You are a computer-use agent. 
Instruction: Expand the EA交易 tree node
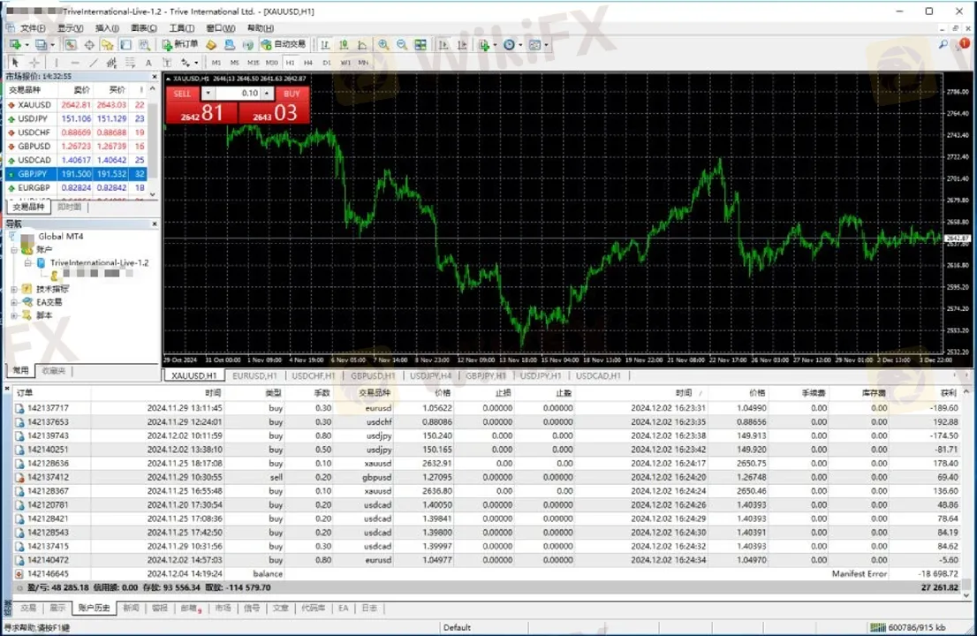point(14,302)
